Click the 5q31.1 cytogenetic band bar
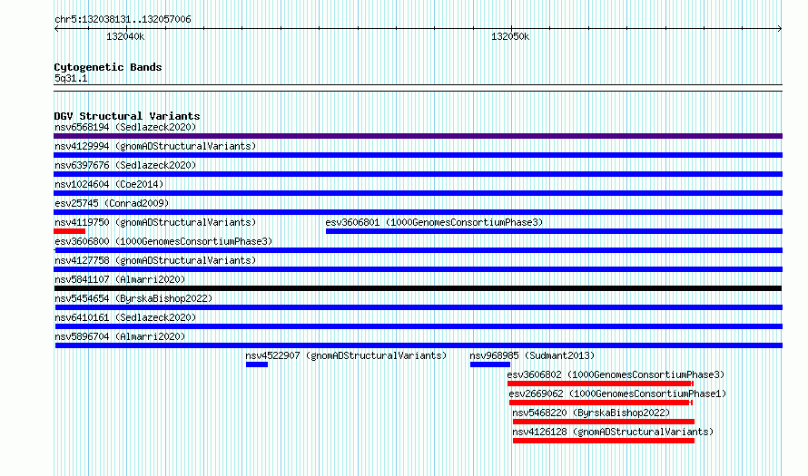The width and height of the screenshot is (808, 476). tap(418, 88)
